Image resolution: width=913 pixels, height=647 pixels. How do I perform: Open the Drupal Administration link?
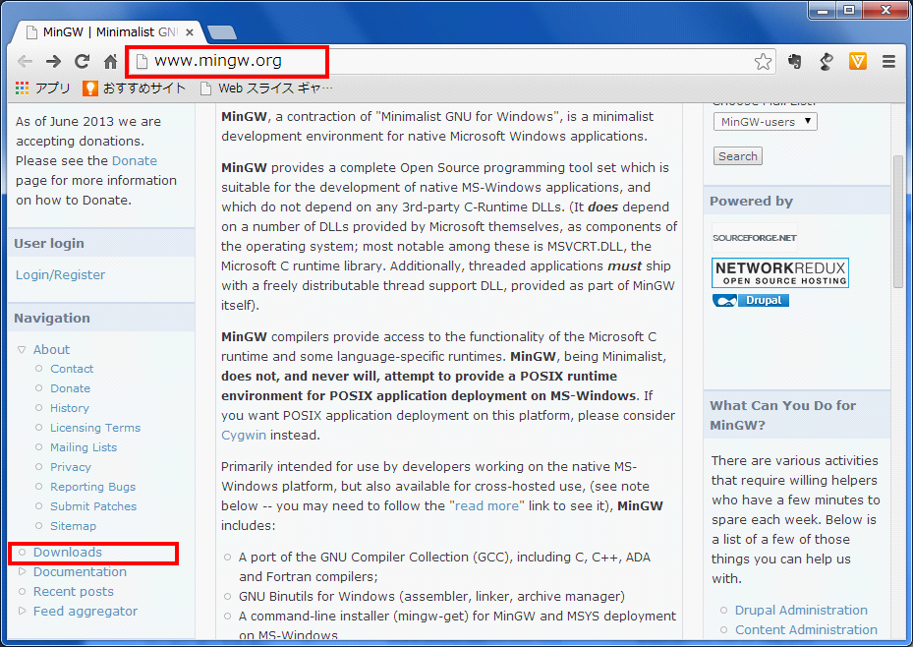pyautogui.click(x=801, y=611)
